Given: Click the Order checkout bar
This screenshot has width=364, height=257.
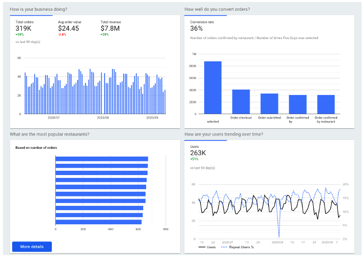Looking at the screenshot, I should tap(241, 101).
